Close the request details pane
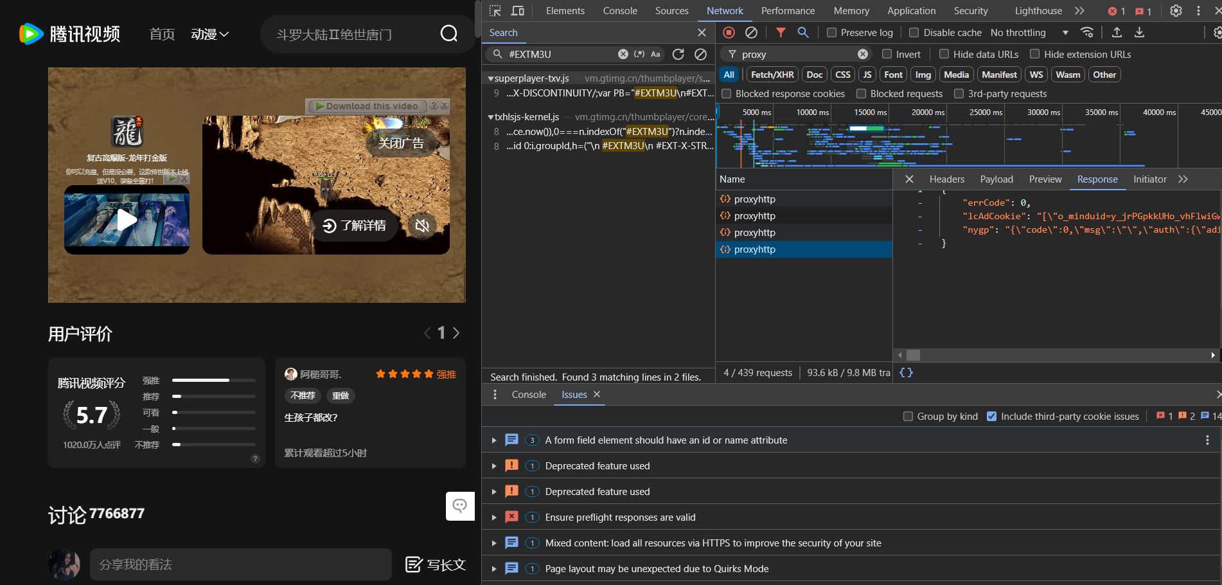This screenshot has width=1222, height=585. pos(909,179)
